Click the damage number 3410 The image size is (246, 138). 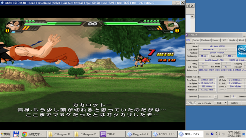coord(167,60)
